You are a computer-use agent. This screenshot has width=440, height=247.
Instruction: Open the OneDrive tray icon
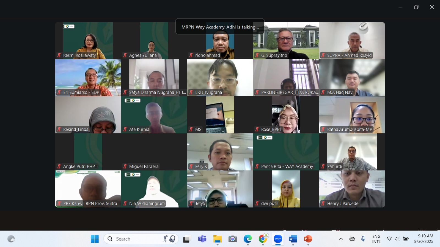point(352,239)
